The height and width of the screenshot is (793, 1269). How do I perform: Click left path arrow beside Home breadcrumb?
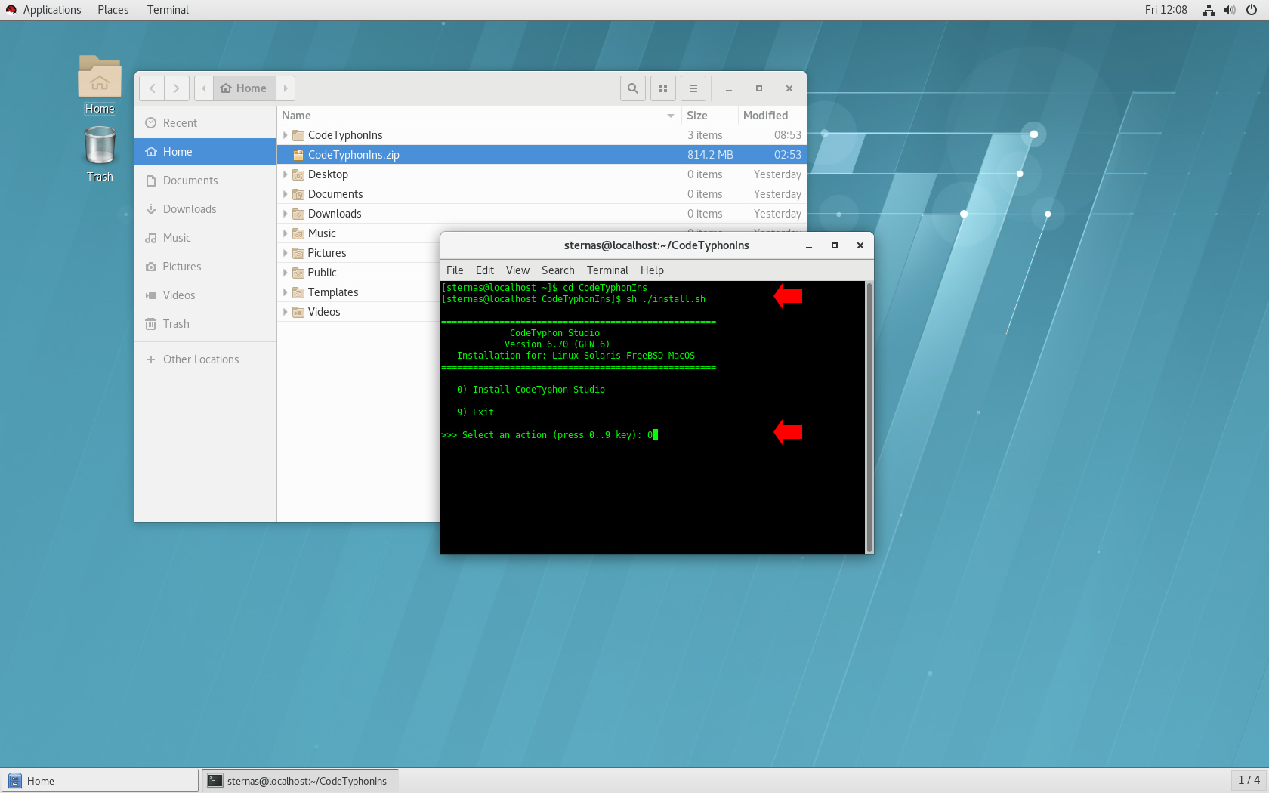[x=204, y=88]
